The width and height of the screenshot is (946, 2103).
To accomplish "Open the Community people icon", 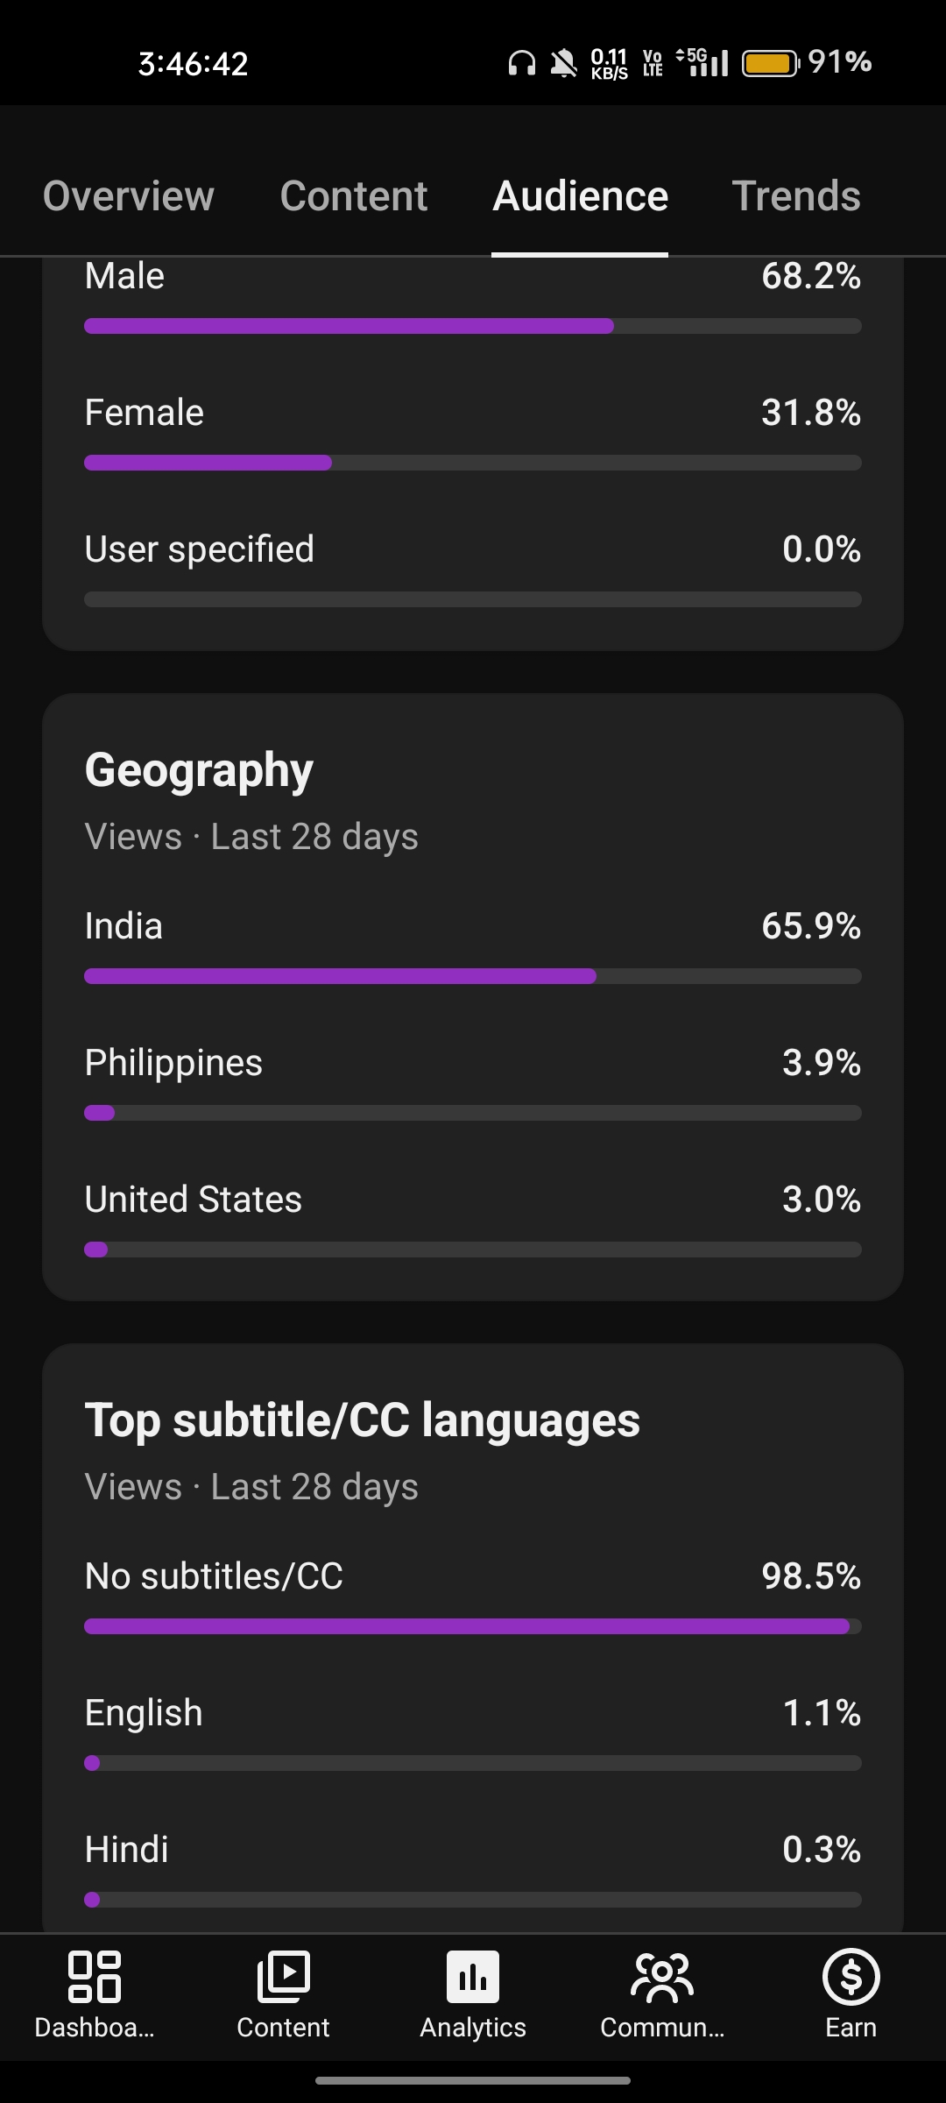I will point(662,1977).
